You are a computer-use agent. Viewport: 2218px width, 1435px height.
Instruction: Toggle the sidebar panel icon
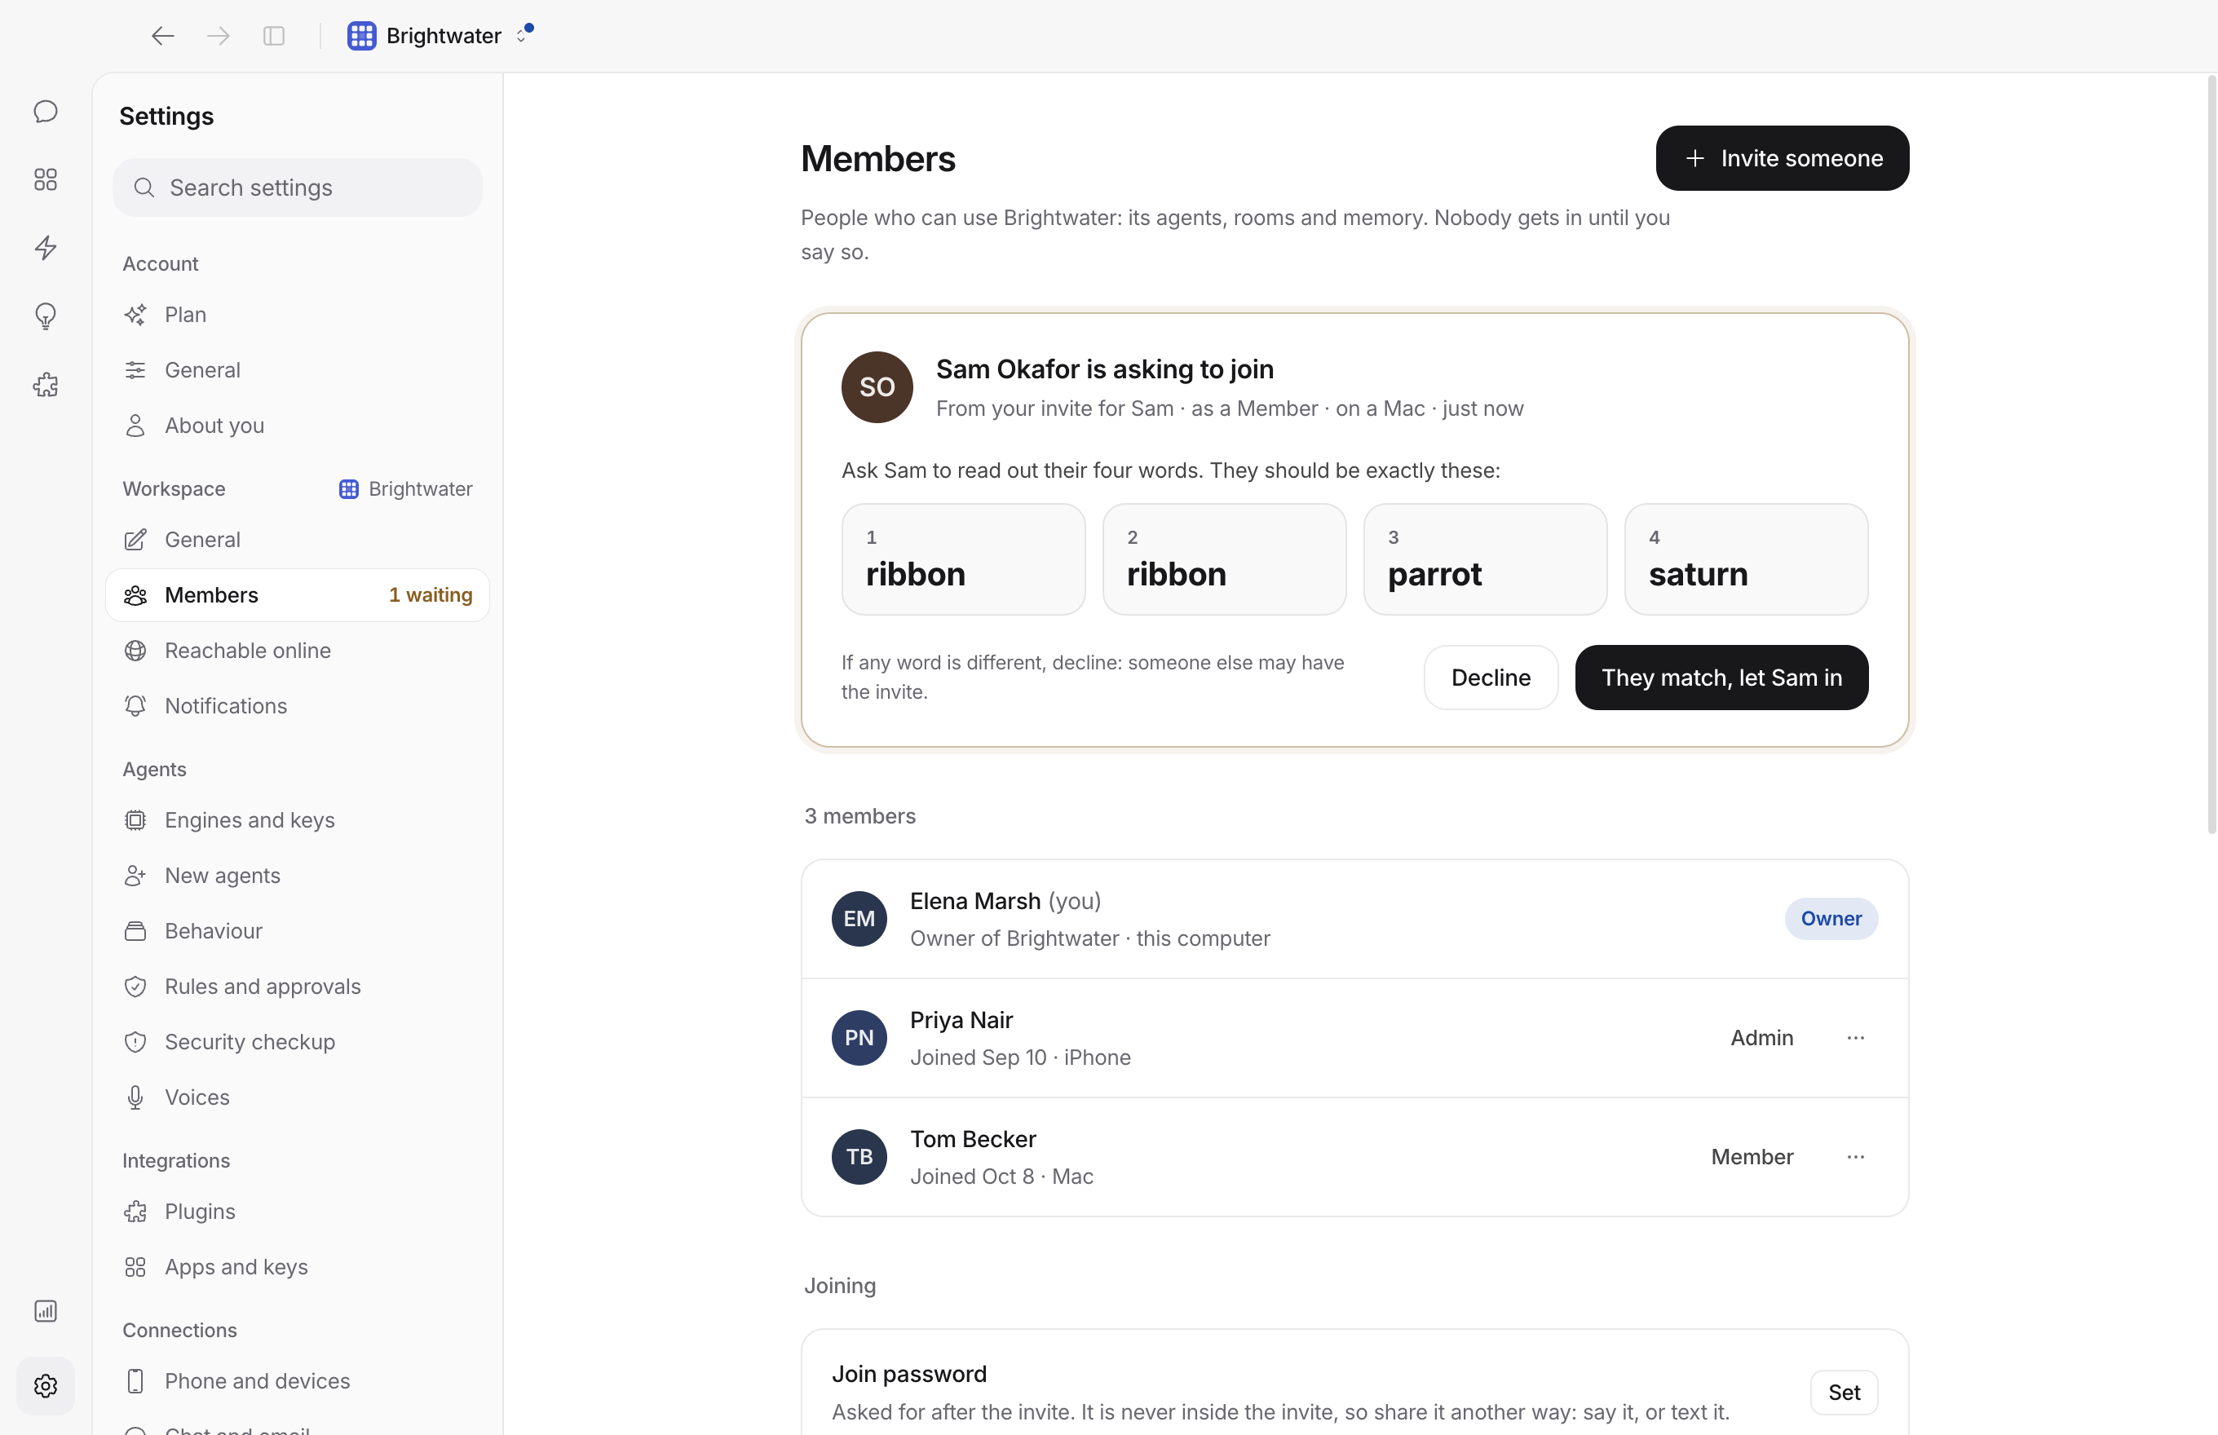point(274,35)
